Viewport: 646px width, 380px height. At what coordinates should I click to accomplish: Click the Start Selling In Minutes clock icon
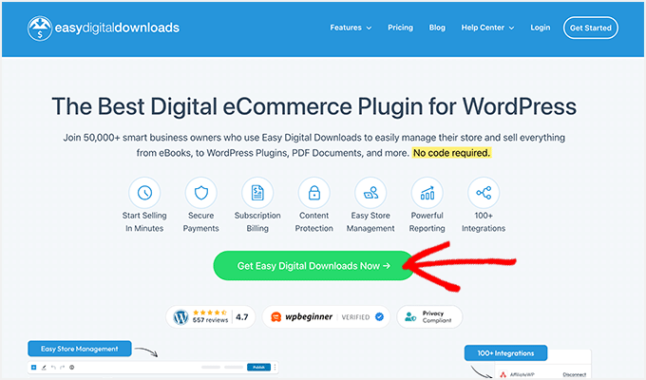144,194
